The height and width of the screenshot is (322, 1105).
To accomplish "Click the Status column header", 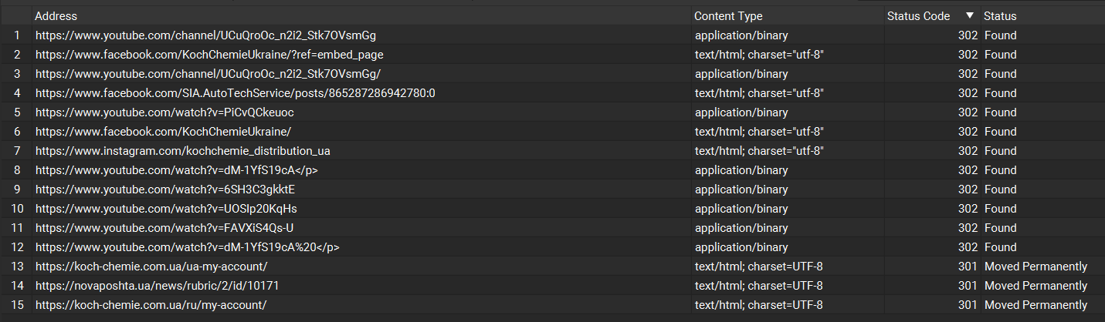I will [1000, 16].
